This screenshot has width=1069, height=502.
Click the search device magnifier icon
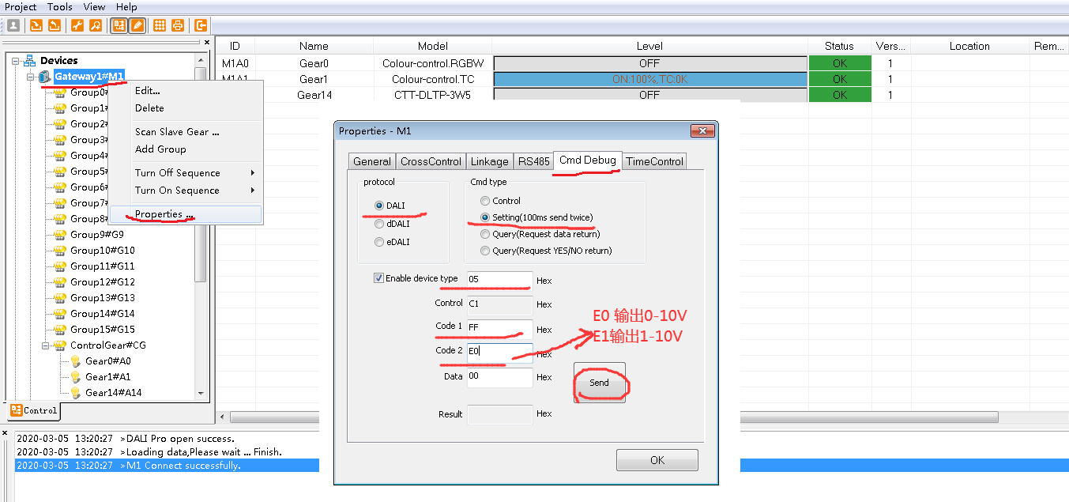click(x=95, y=25)
